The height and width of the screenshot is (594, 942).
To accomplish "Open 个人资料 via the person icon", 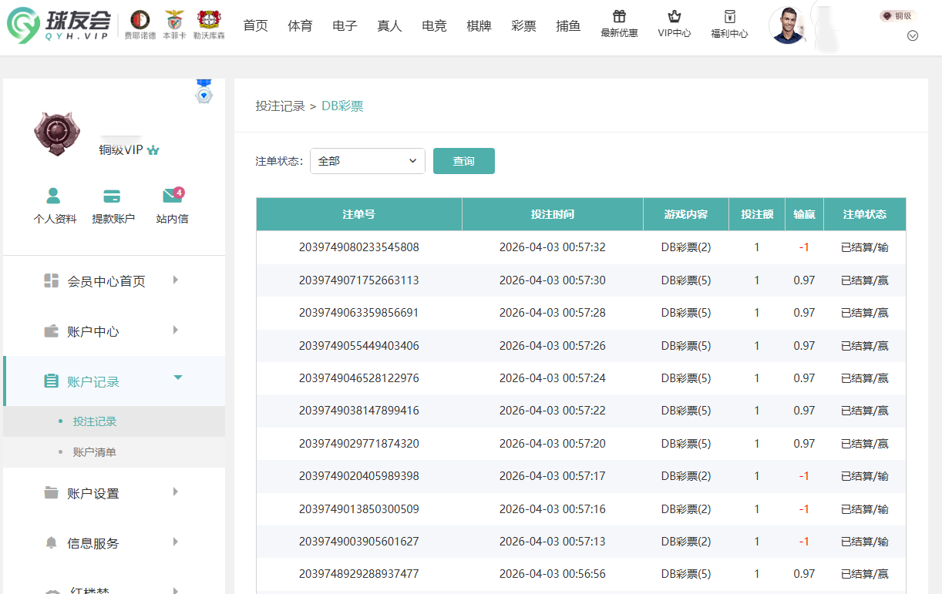I will tap(54, 196).
